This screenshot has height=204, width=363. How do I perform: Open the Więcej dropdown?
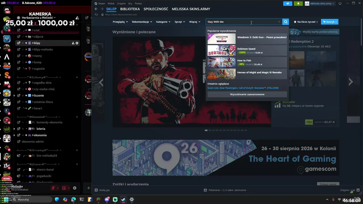pyautogui.click(x=195, y=22)
